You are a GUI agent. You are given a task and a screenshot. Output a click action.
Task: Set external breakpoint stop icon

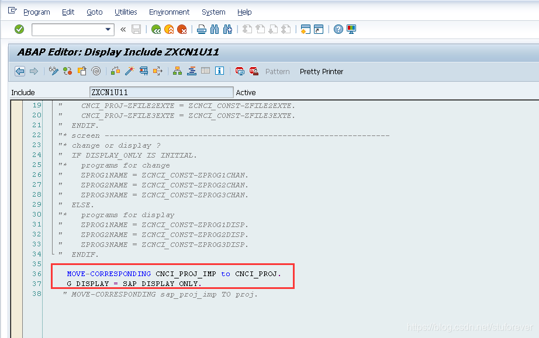[x=254, y=71]
